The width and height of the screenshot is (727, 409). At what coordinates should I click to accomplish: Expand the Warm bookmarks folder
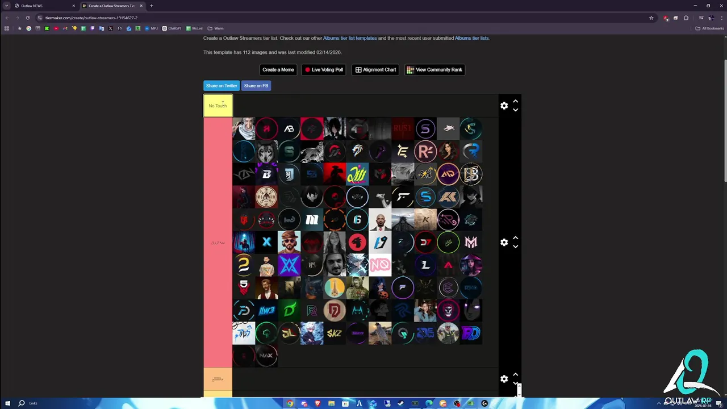point(215,28)
